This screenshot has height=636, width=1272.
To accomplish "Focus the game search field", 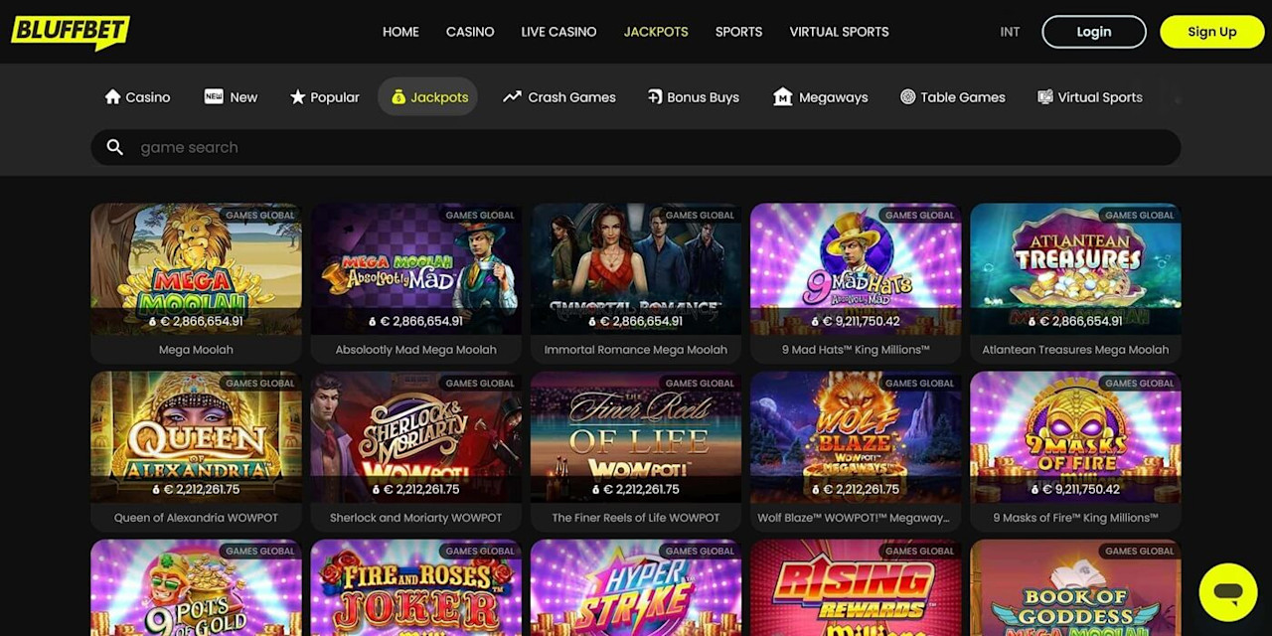I will pos(636,147).
